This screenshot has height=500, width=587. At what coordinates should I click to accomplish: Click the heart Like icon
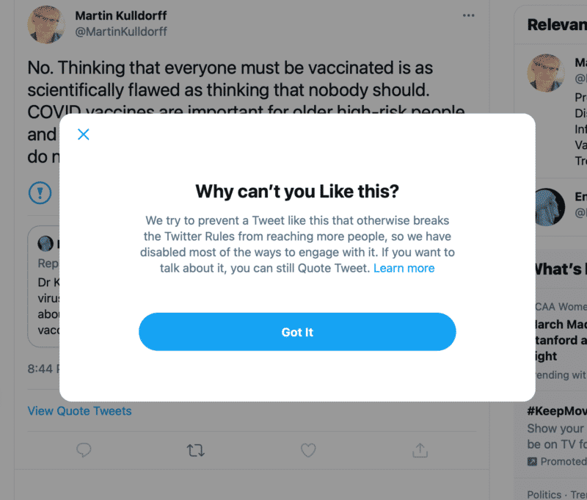click(x=308, y=450)
